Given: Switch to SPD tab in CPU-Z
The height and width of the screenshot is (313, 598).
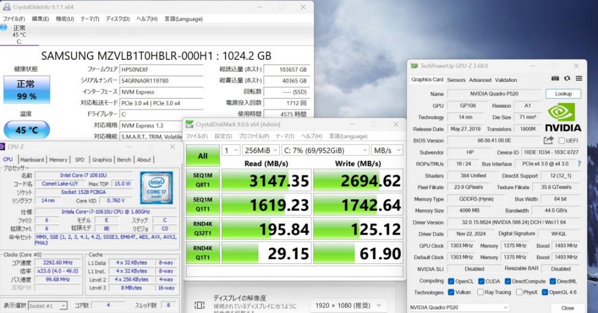Looking at the screenshot, I should pyautogui.click(x=80, y=160).
